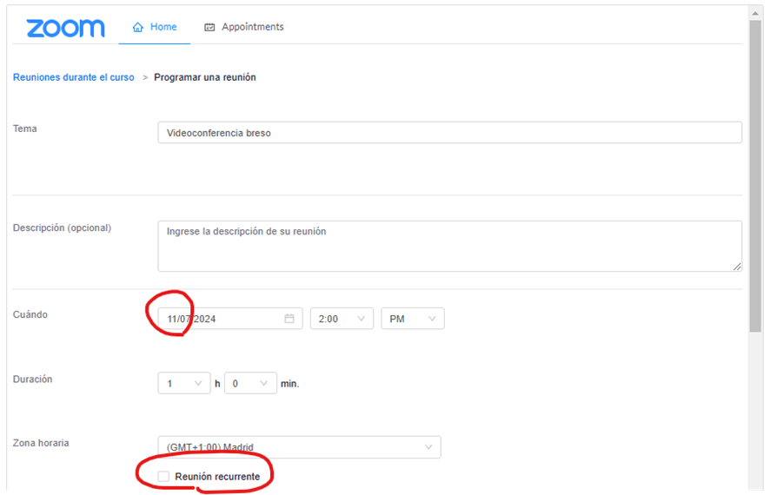The height and width of the screenshot is (495, 770).
Task: Click the Home house icon
Action: point(138,28)
